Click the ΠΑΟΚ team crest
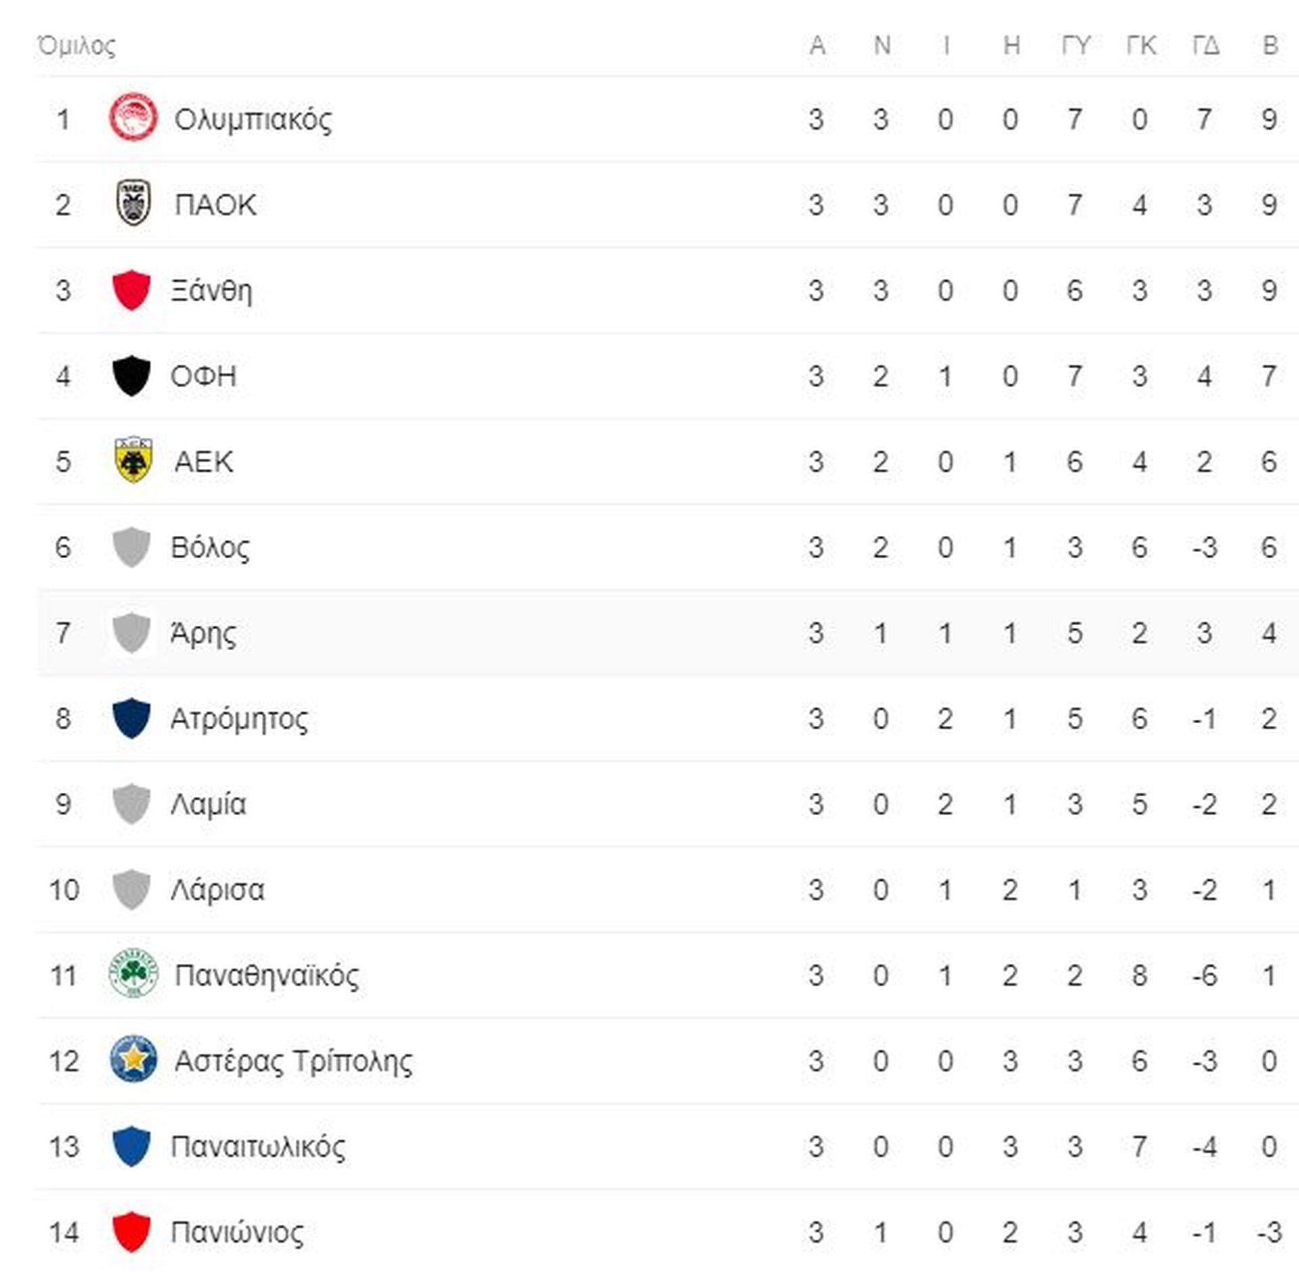Viewport: 1299px width, 1280px height. point(133,204)
